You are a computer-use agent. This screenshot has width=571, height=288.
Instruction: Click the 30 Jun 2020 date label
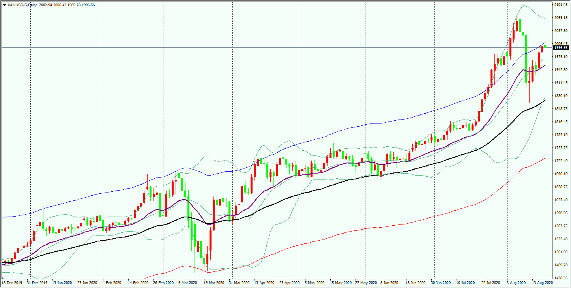pyautogui.click(x=441, y=283)
